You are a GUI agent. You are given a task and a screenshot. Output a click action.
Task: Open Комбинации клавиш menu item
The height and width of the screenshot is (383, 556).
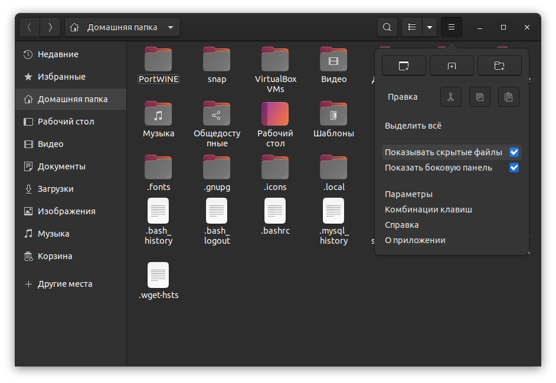point(428,209)
